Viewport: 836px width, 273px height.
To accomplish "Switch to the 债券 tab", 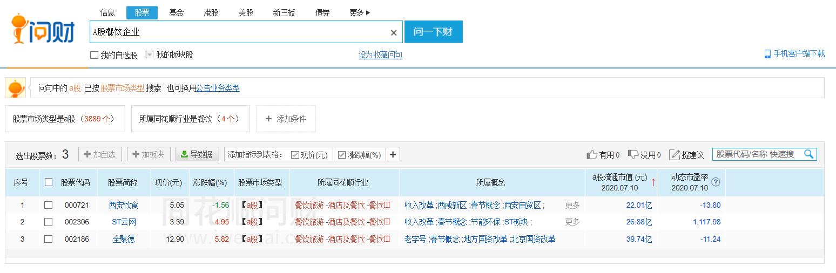I will click(322, 12).
